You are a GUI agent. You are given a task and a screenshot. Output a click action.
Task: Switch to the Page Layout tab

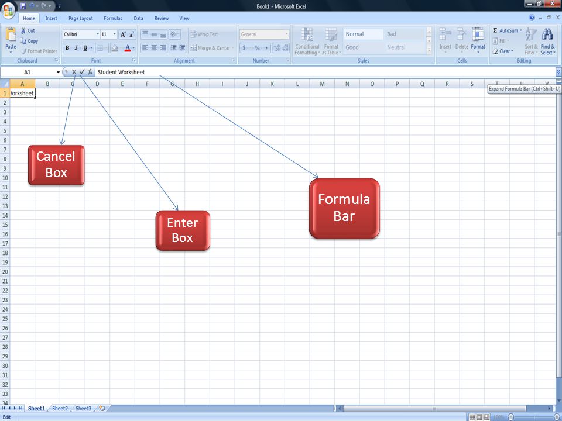point(81,19)
